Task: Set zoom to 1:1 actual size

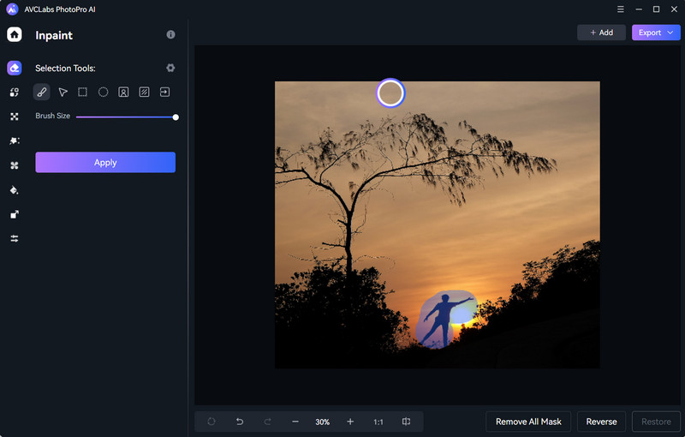Action: (x=378, y=422)
